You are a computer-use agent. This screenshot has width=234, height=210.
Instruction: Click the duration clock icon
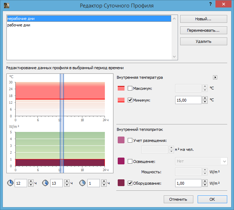pos(82,183)
